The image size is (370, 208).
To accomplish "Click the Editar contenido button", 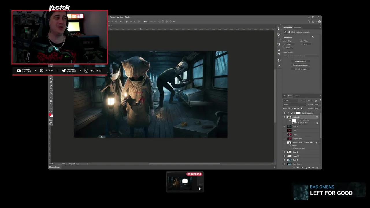I will [x=301, y=61].
